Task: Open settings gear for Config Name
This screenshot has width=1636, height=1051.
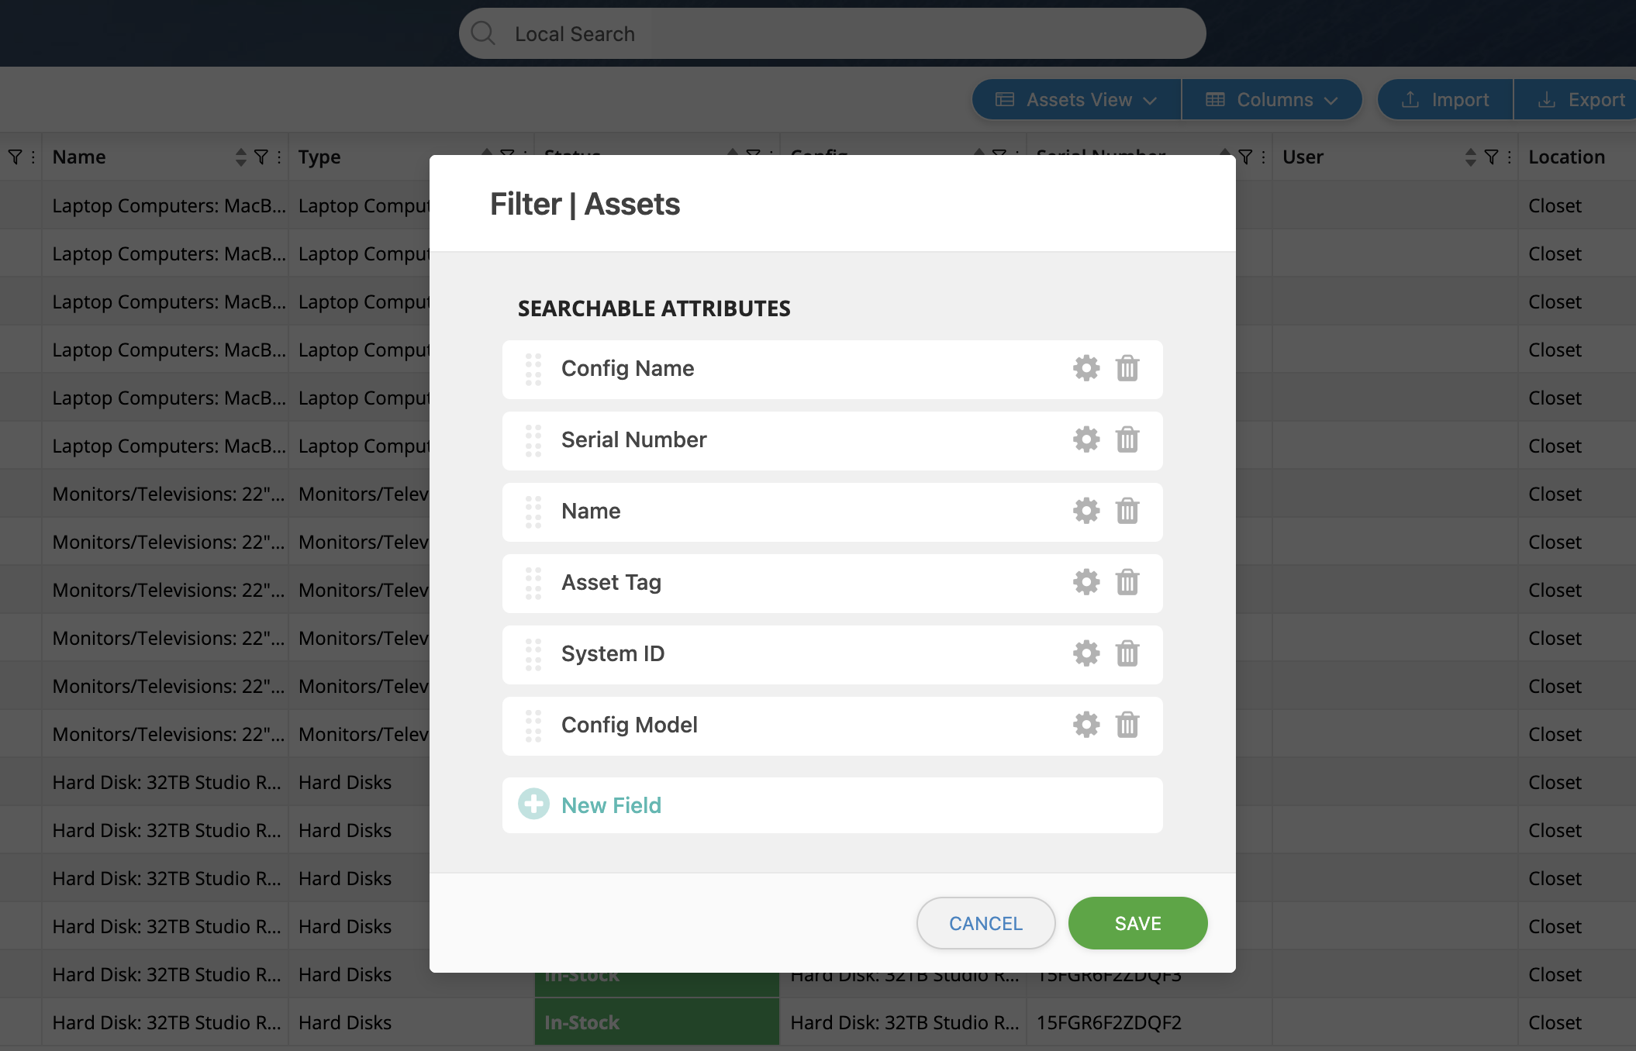Action: click(x=1086, y=368)
